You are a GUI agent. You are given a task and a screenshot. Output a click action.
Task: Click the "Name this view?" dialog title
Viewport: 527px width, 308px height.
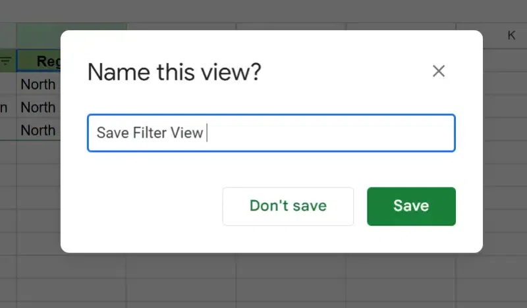pyautogui.click(x=174, y=72)
